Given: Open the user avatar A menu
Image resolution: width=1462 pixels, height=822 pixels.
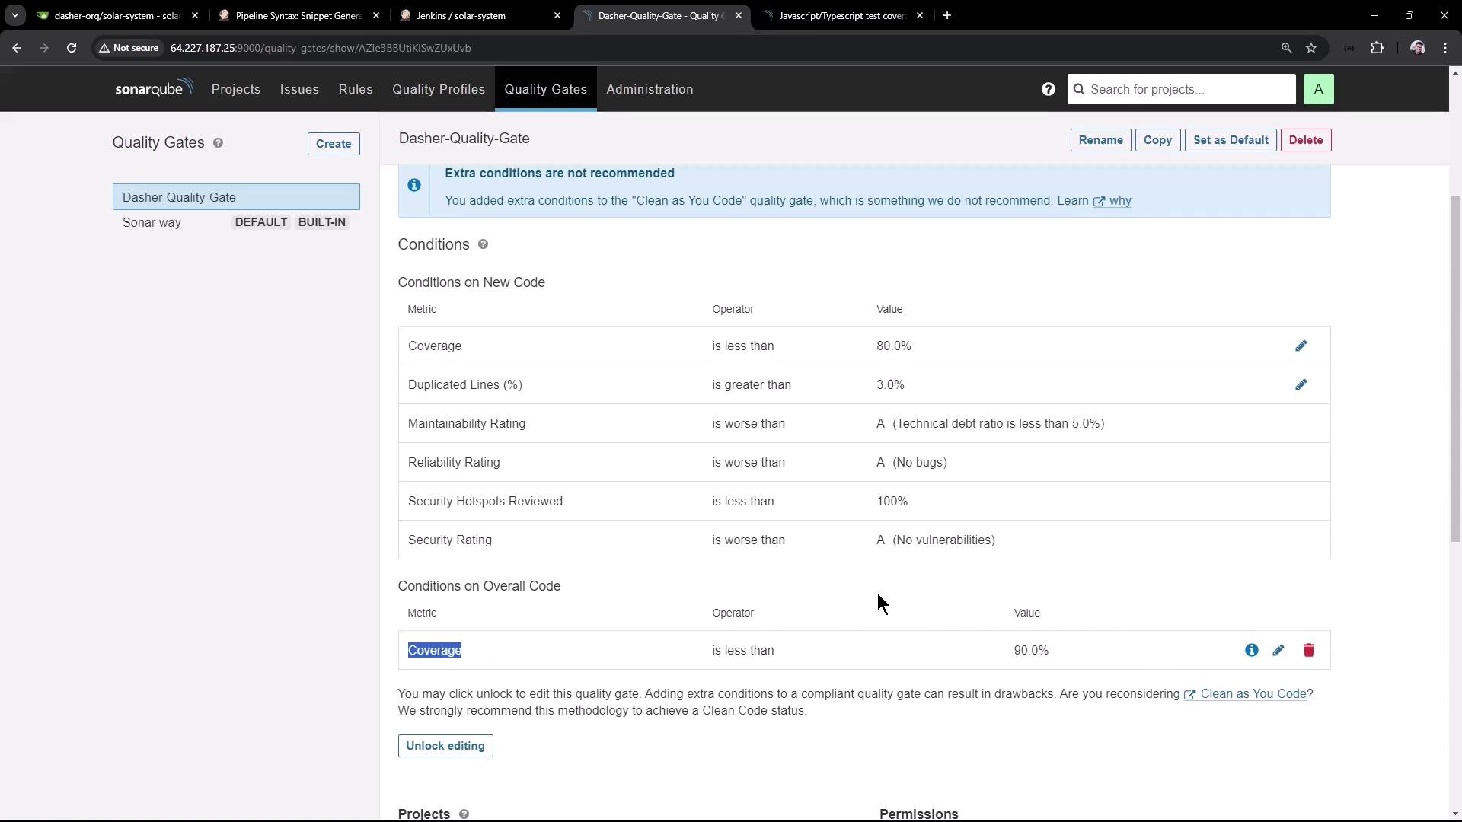Looking at the screenshot, I should pos(1318,90).
